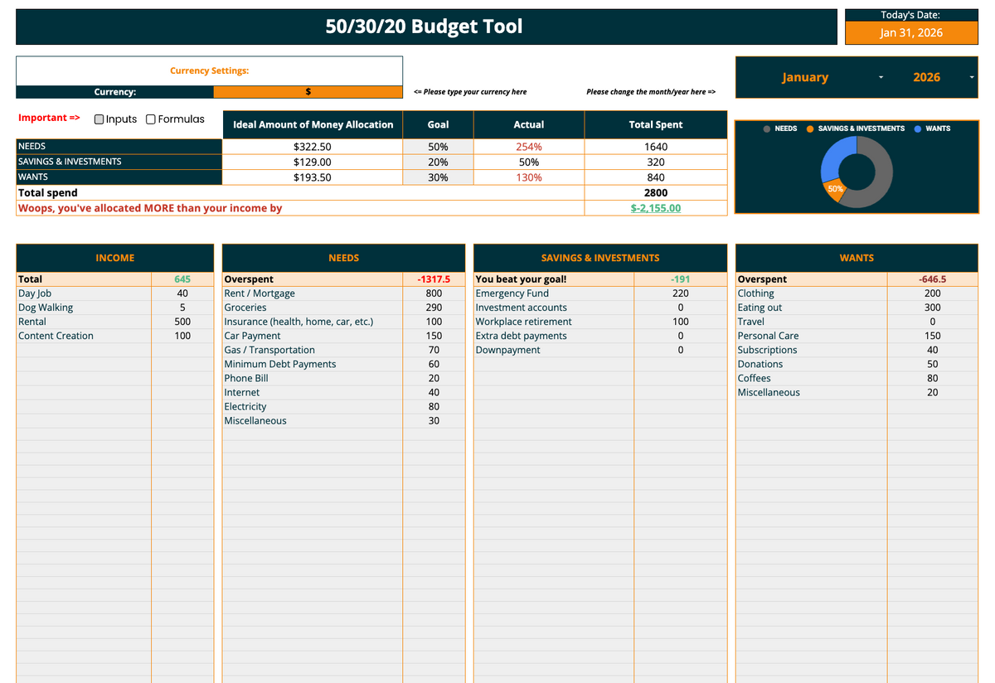Select the Personal Care amount 150
The width and height of the screenshot is (995, 683).
[x=933, y=336]
